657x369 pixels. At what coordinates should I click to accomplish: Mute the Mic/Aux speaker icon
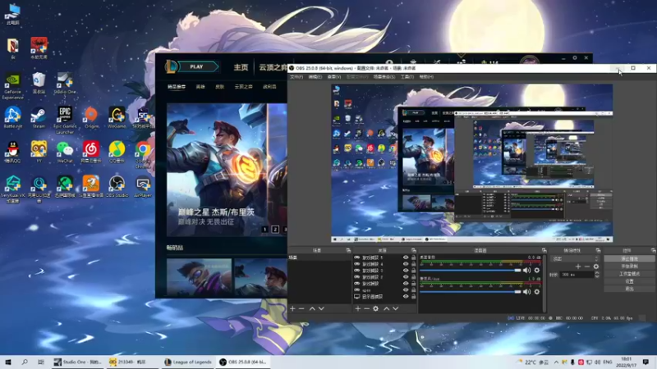coord(526,292)
